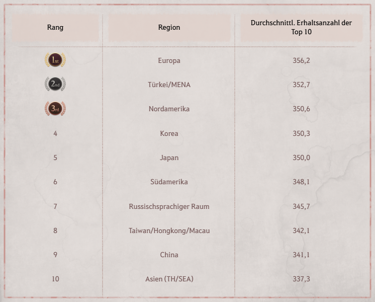Click the 3rd place bronze medal icon

(x=55, y=109)
